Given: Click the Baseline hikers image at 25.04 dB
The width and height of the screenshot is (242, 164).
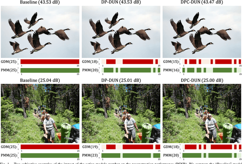Looking at the screenshot, I should pos(40,113).
